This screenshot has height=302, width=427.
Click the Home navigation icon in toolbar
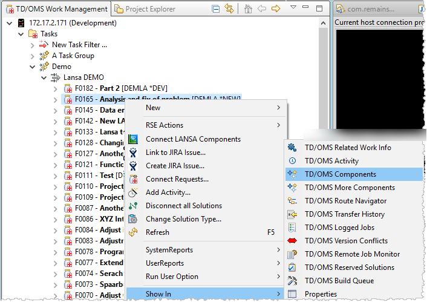[248, 8]
